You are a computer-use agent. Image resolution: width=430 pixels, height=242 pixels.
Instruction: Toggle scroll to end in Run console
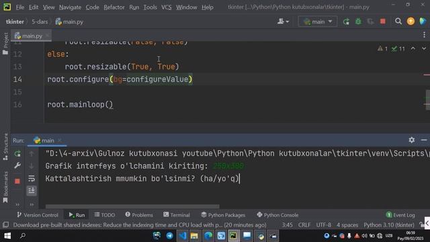point(32,190)
